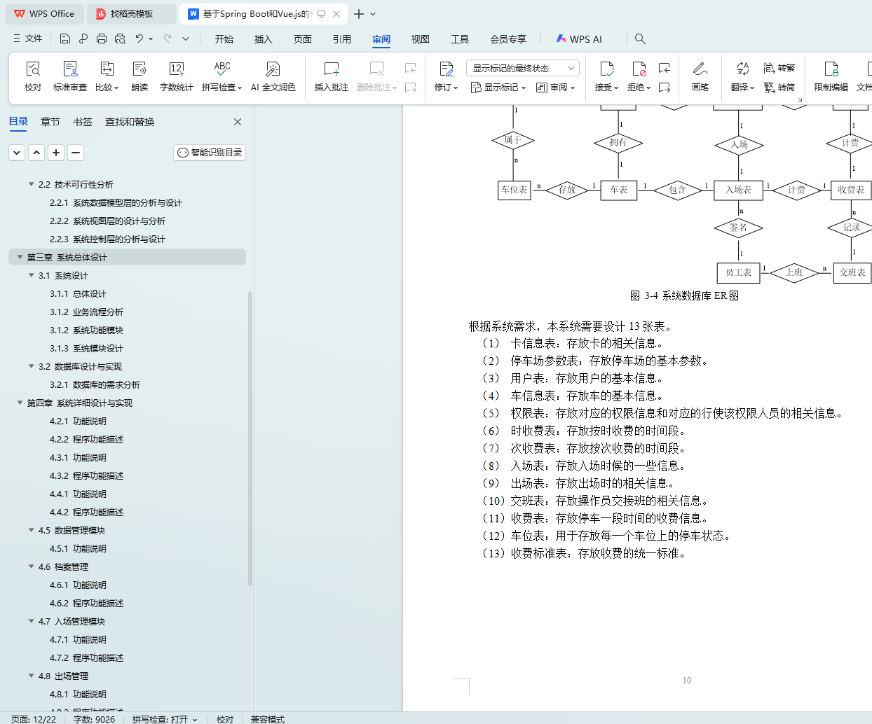Click the minus demote button in outline
872x724 pixels.
[76, 152]
